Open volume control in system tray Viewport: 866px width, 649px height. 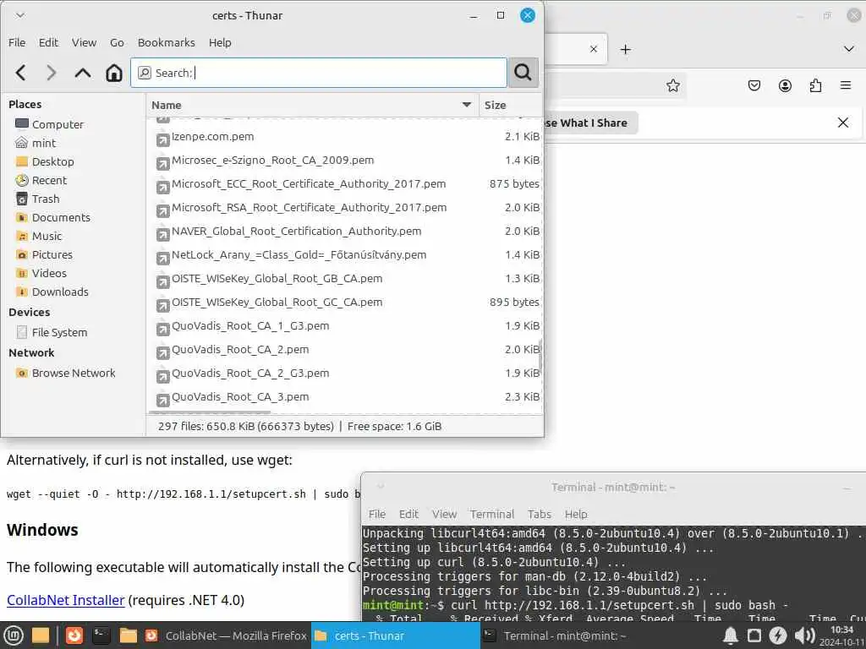(x=805, y=635)
